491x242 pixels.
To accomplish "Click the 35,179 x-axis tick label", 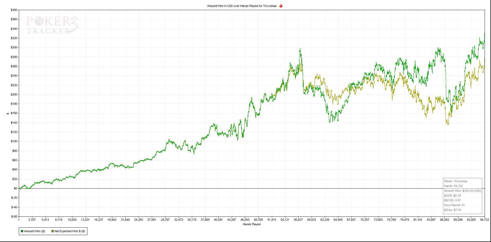I will 192,220.
